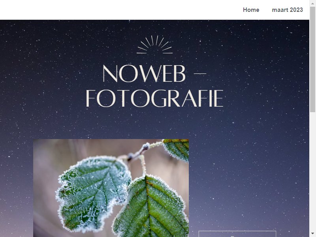The width and height of the screenshot is (316, 237).
Task: Click the empty scrollbar track below the thumb
Action: point(312,171)
